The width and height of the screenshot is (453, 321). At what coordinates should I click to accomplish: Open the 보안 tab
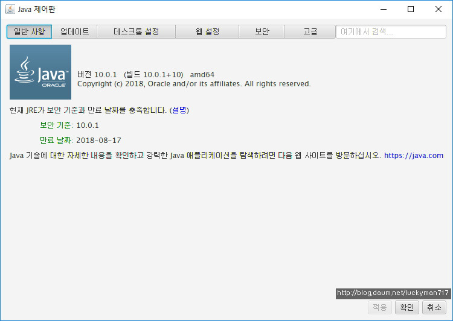pos(262,31)
